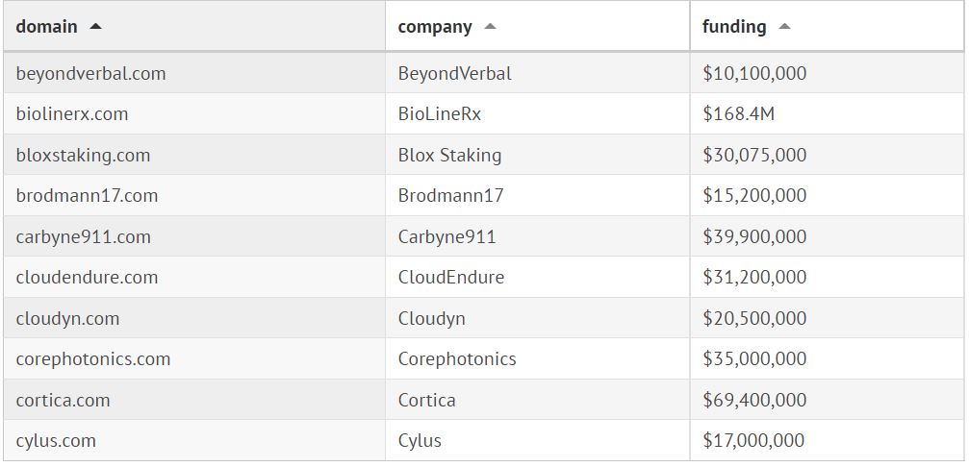Sort table by domain header

coord(47,27)
